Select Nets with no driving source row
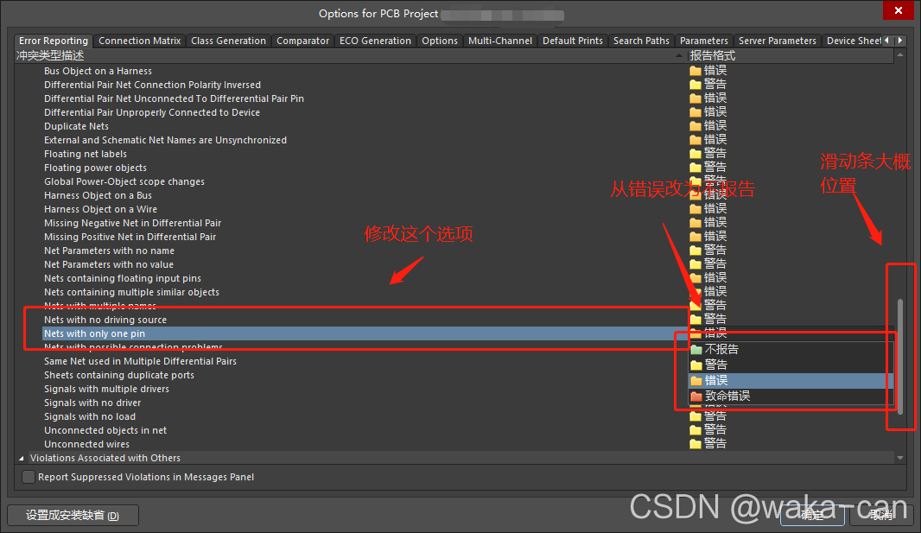The height and width of the screenshot is (533, 921). [105, 320]
